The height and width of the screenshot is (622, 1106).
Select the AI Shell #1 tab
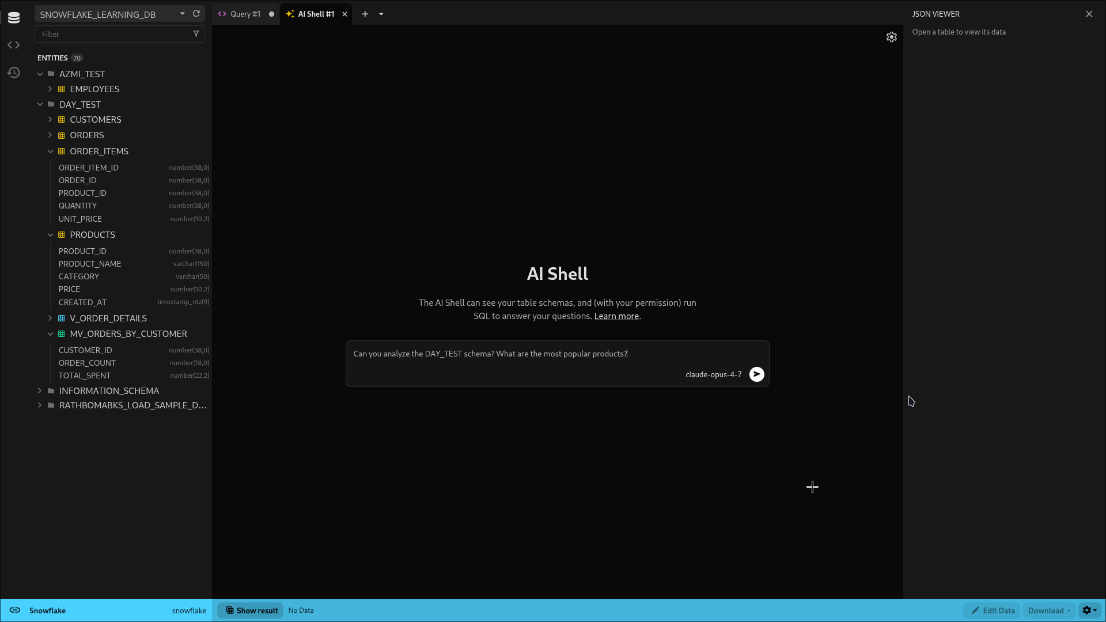(x=316, y=14)
